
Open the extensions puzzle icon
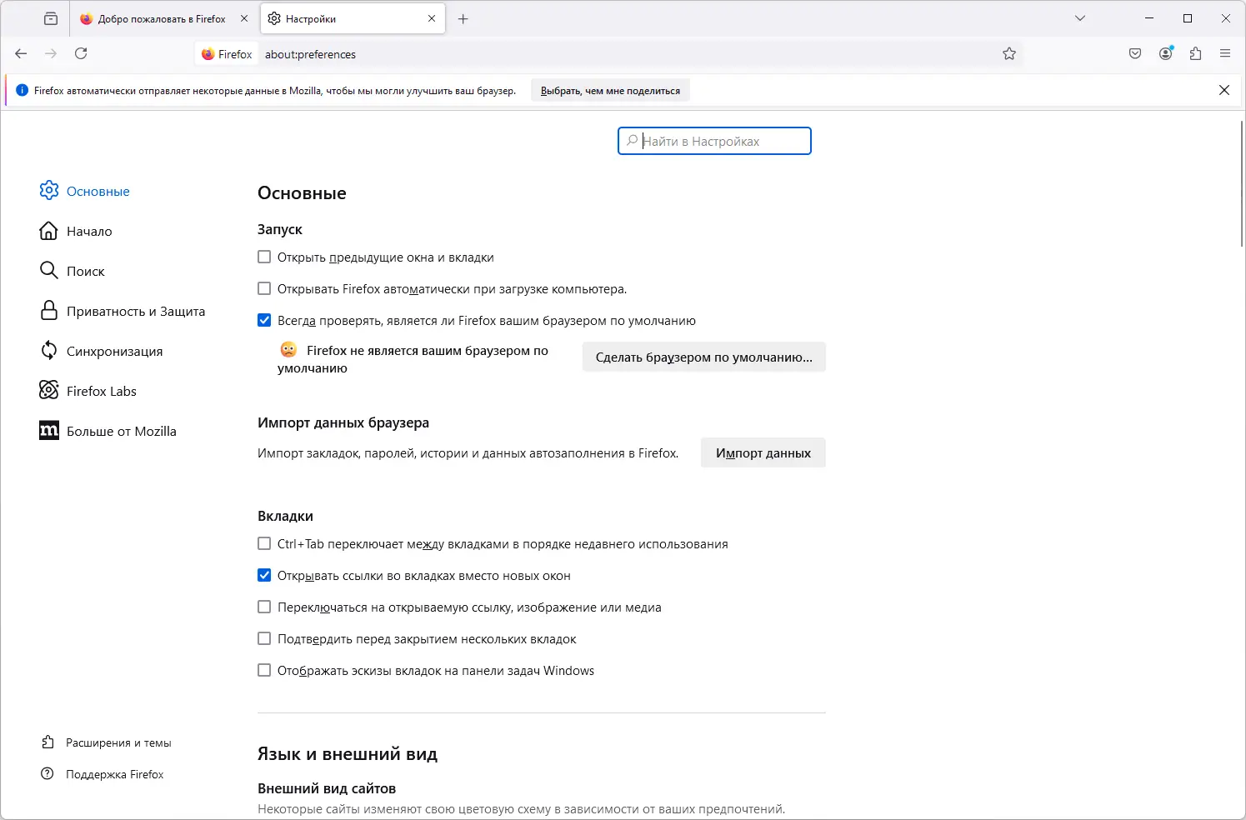coord(1195,53)
